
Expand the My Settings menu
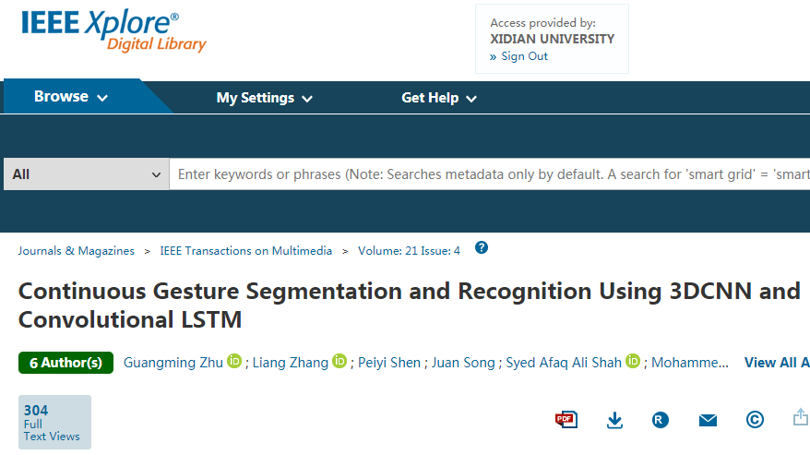[x=264, y=98]
